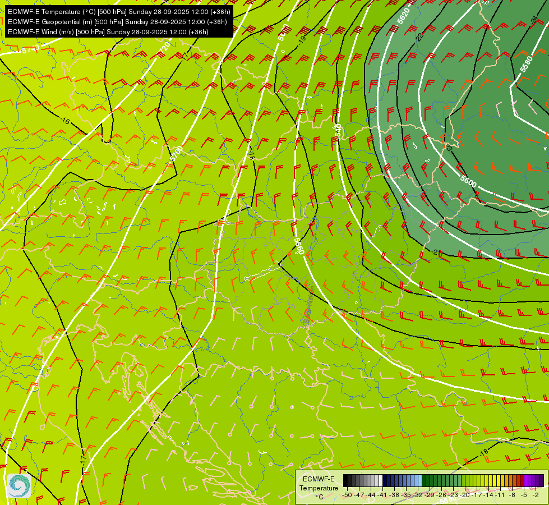
Task: Pick the black swatch at the legend start
Action: [x=345, y=481]
